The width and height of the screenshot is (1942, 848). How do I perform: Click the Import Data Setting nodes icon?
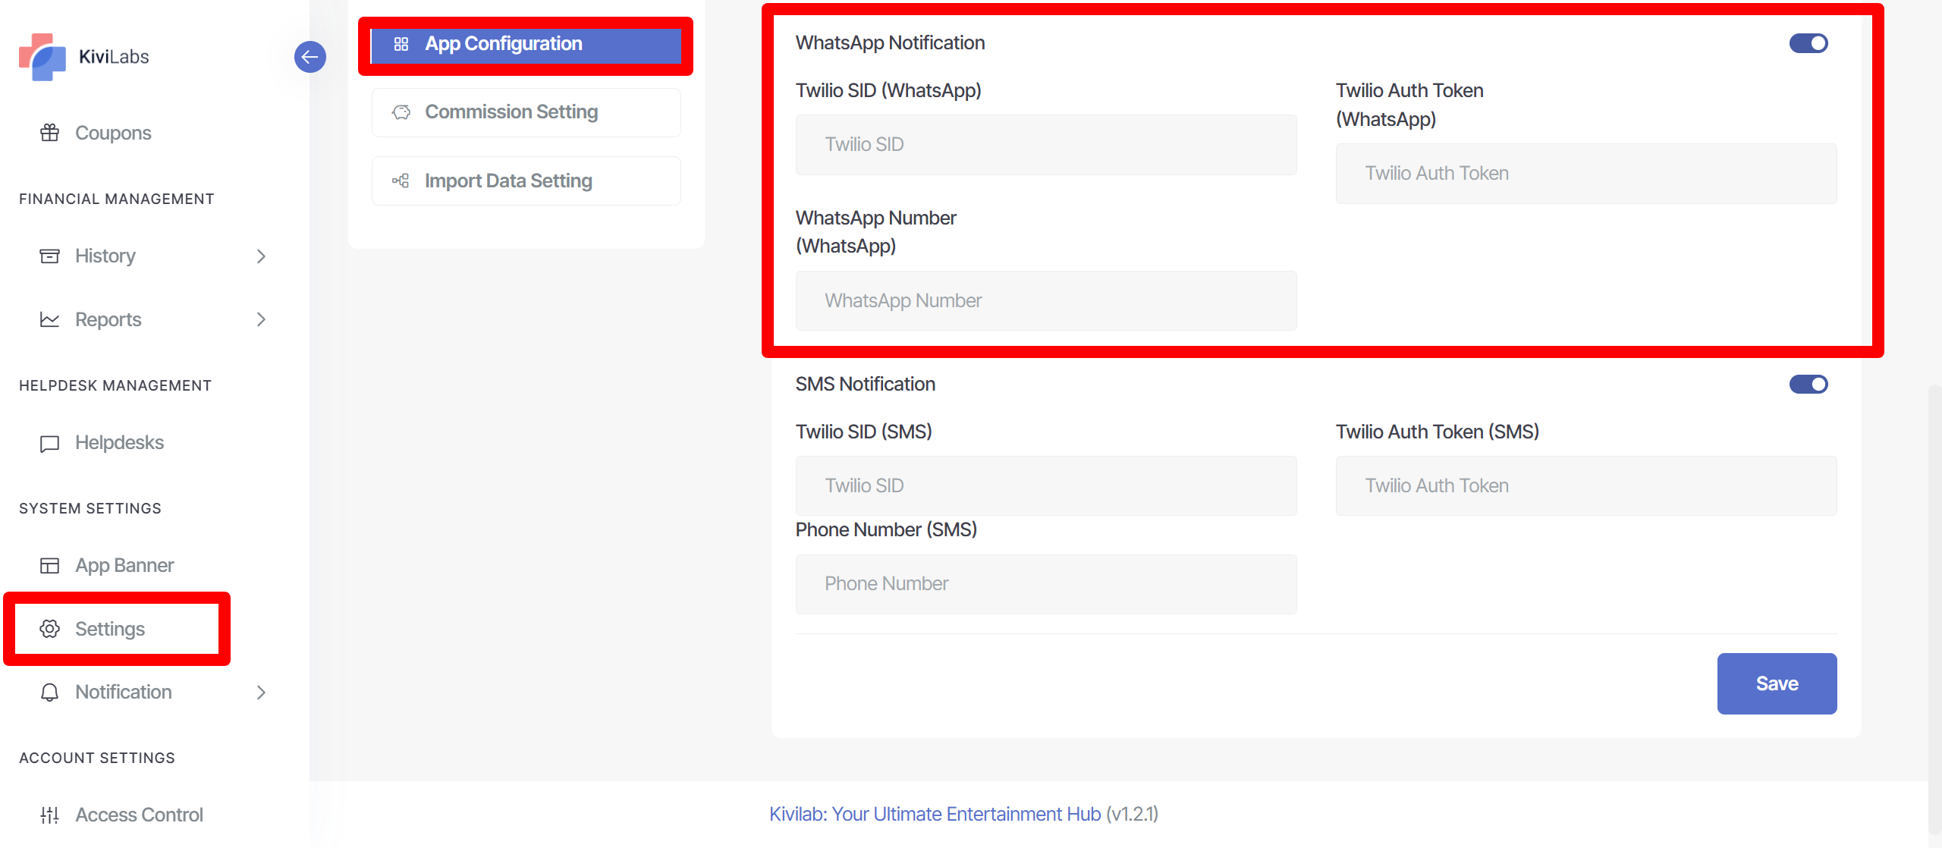tap(401, 181)
